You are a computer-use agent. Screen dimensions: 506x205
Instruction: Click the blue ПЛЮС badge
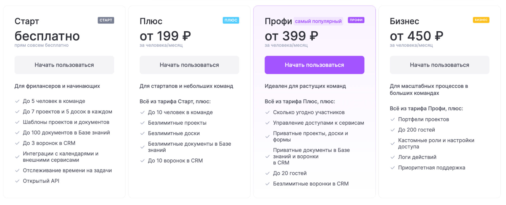point(231,20)
